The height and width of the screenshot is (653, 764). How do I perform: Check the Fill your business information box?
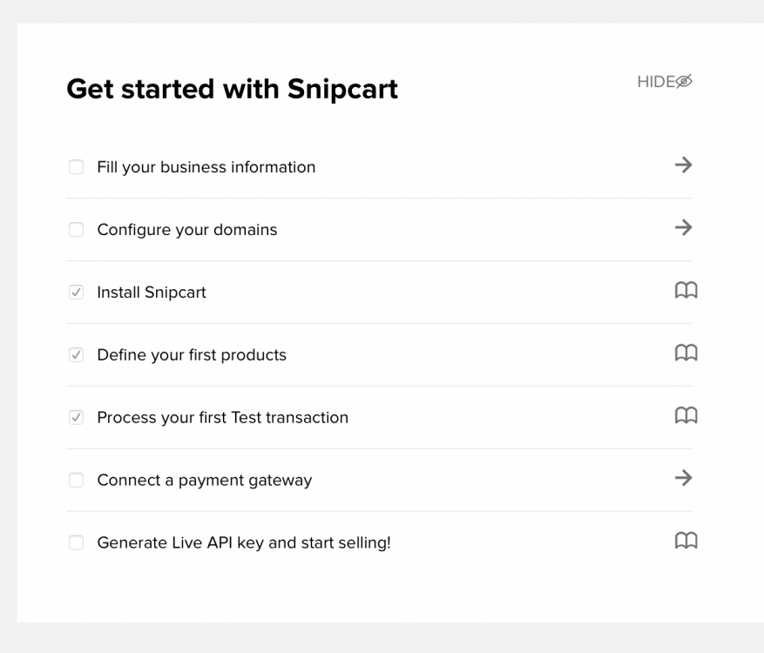click(x=77, y=167)
